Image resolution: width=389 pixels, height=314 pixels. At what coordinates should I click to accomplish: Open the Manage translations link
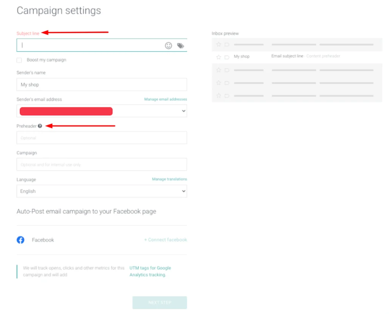169,179
